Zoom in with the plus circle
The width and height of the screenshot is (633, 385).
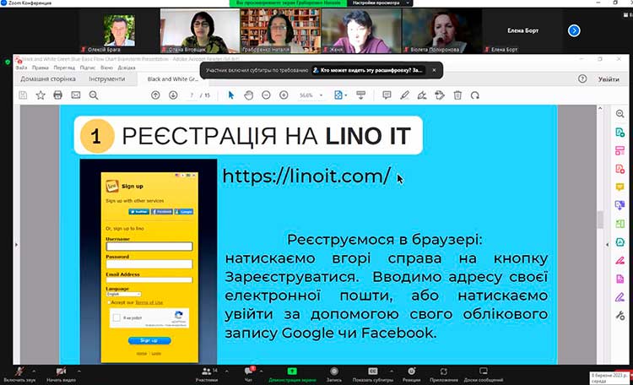click(x=284, y=95)
